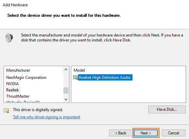Screen dimensions: 189x139
Task: Click the Next button
Action: pyautogui.click(x=146, y=133)
